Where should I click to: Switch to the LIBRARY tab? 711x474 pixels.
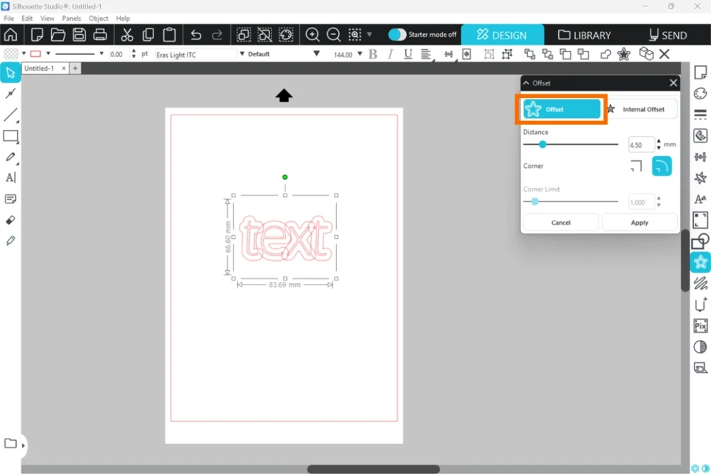(x=585, y=35)
